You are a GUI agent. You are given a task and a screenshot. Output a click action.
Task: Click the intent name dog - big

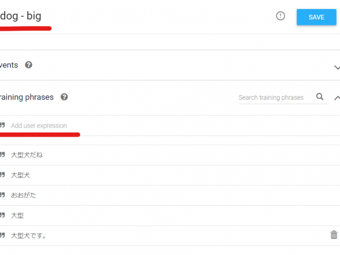(x=20, y=16)
